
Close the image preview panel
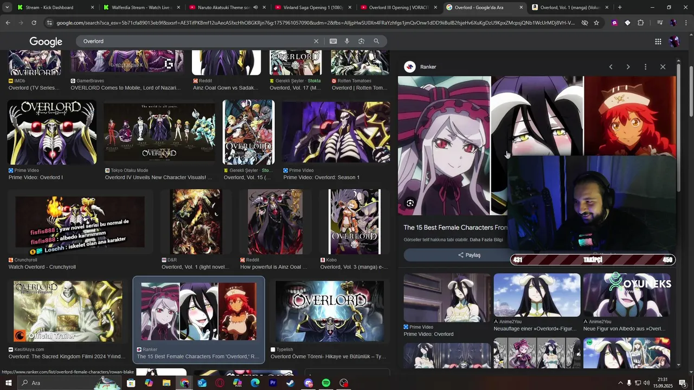coord(663,67)
